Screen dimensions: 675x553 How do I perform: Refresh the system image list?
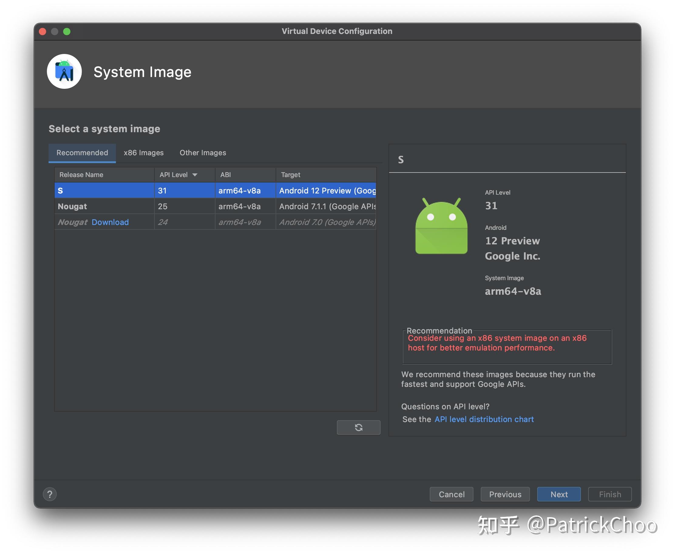(x=358, y=427)
